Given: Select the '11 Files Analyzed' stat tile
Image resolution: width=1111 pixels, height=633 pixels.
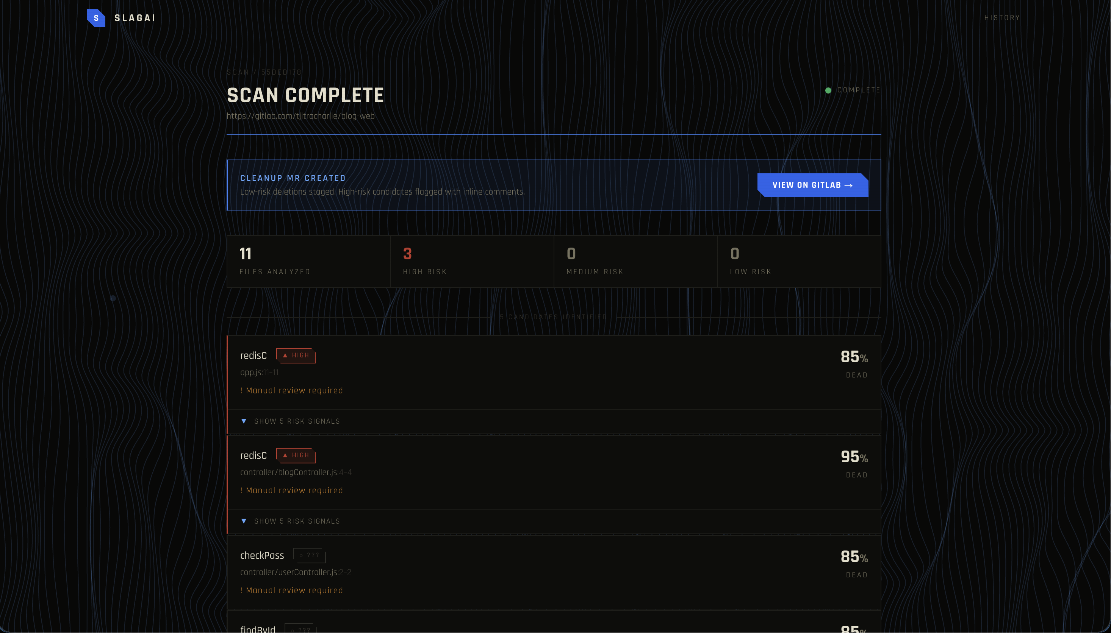Looking at the screenshot, I should (309, 261).
